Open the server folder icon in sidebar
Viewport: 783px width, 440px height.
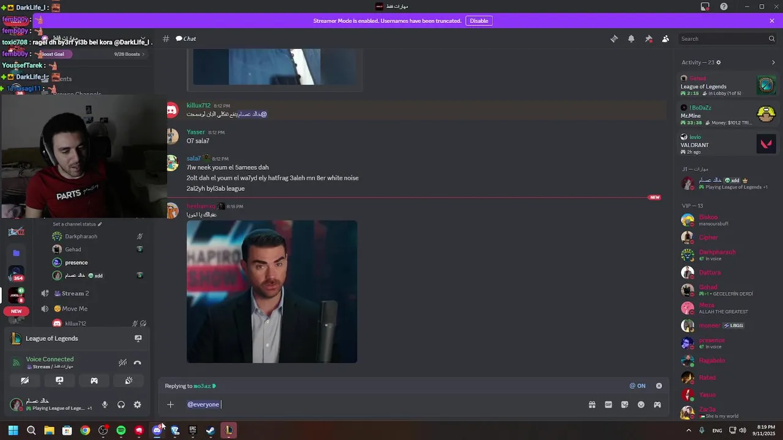tap(16, 253)
